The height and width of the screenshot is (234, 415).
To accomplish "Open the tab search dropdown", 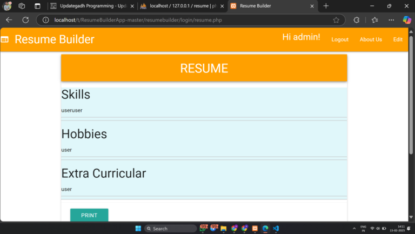I will coord(37,6).
